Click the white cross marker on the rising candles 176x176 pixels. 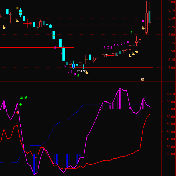(x=106, y=55)
